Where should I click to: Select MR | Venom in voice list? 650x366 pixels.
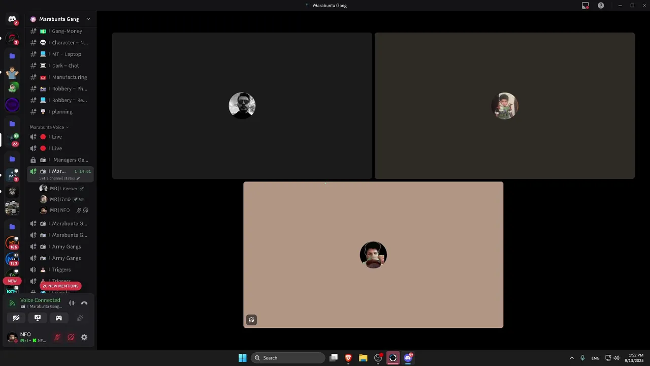[x=62, y=189]
